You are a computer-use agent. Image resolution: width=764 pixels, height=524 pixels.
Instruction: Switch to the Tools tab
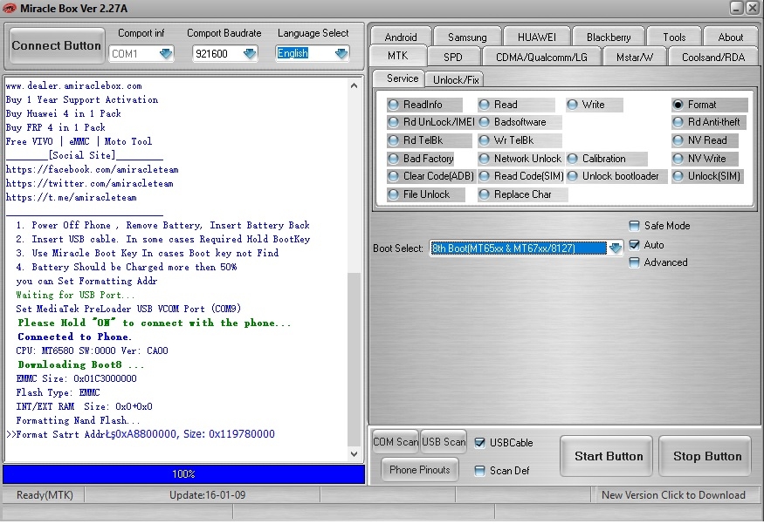coord(674,37)
